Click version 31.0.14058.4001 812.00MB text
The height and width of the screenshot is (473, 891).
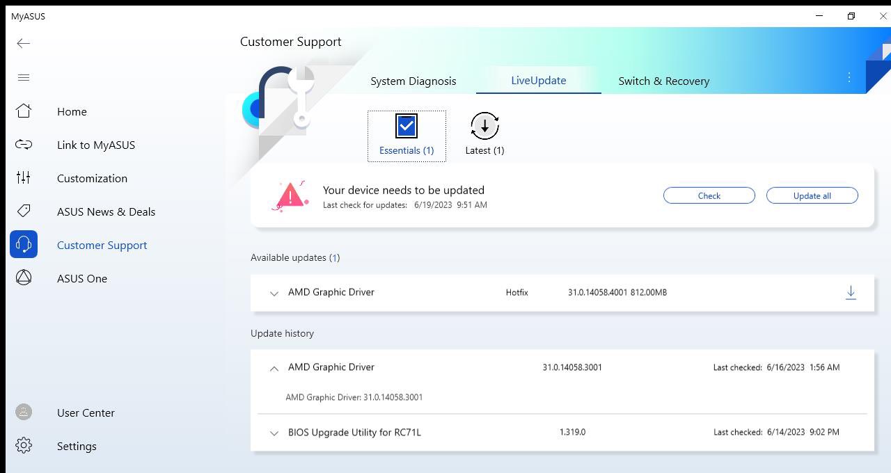tap(617, 293)
